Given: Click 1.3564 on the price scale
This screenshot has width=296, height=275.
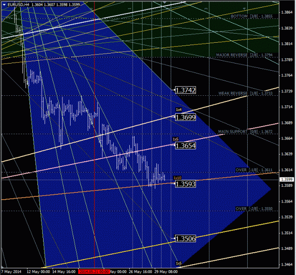Looking at the screenshot, I should (x=287, y=202).
